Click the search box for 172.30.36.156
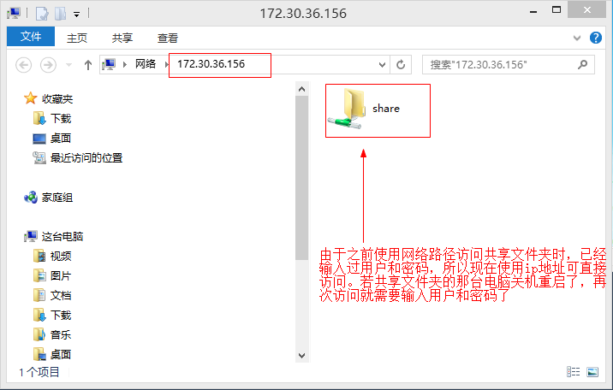 [509, 65]
